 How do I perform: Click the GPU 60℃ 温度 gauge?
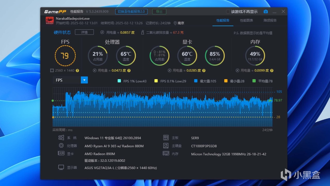187,56
